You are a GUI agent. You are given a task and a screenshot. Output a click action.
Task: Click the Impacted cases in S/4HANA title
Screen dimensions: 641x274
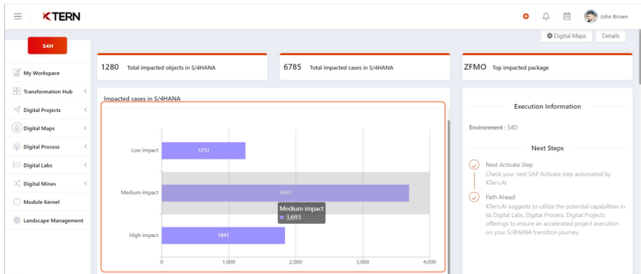click(x=142, y=99)
